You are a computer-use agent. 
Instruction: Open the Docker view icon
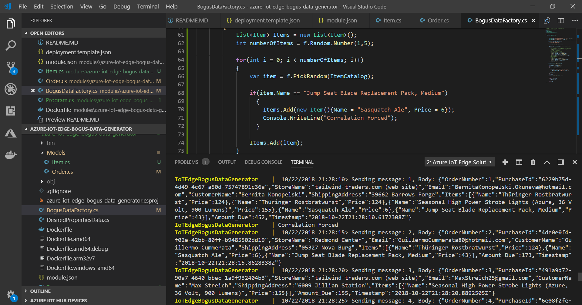(x=11, y=155)
